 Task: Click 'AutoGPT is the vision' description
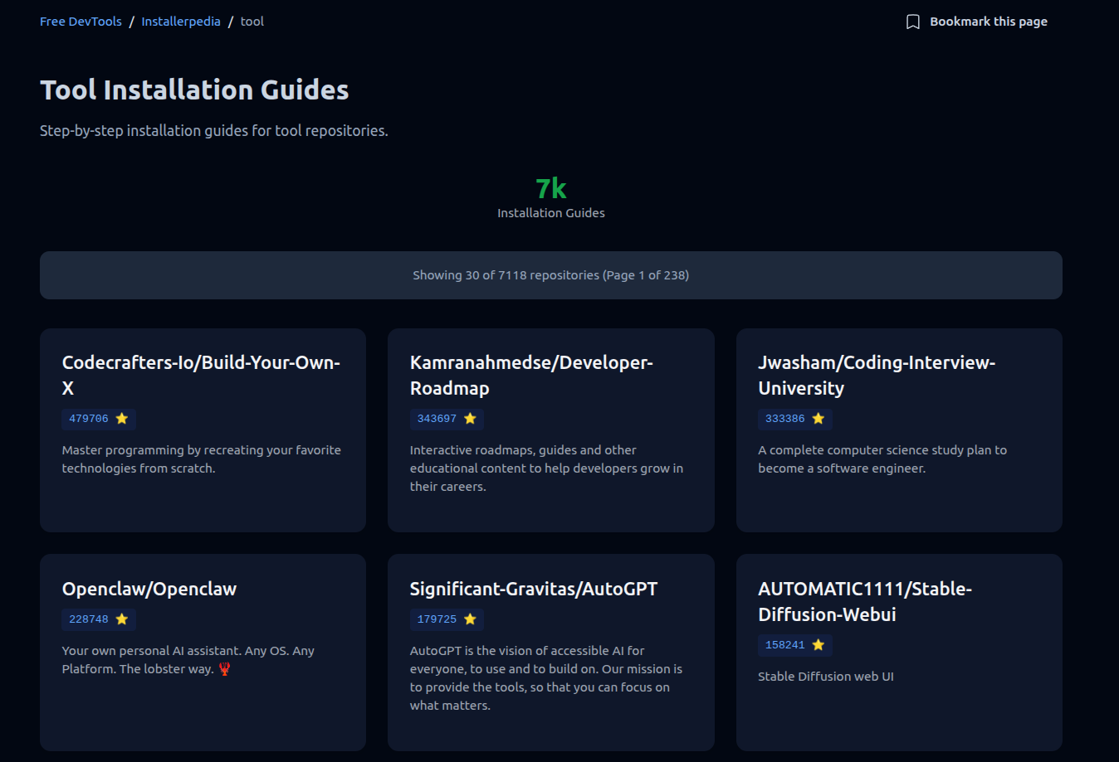(x=546, y=678)
